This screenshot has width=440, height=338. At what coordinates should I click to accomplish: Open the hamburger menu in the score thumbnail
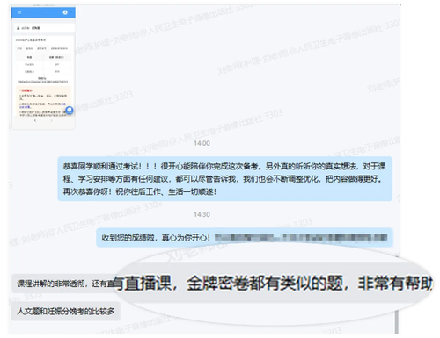(x=19, y=12)
